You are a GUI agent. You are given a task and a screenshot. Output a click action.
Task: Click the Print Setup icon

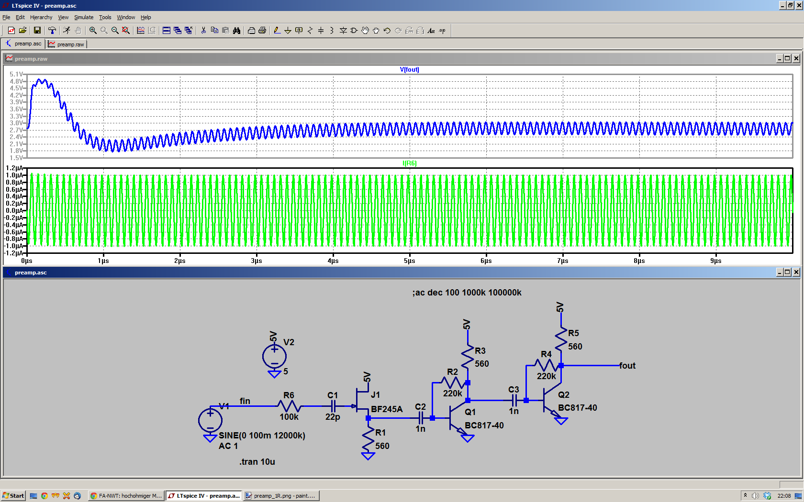coord(262,31)
